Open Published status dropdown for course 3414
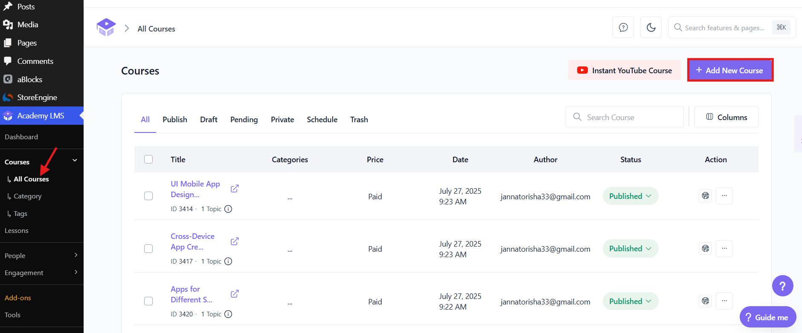The height and width of the screenshot is (333, 802). (x=631, y=196)
